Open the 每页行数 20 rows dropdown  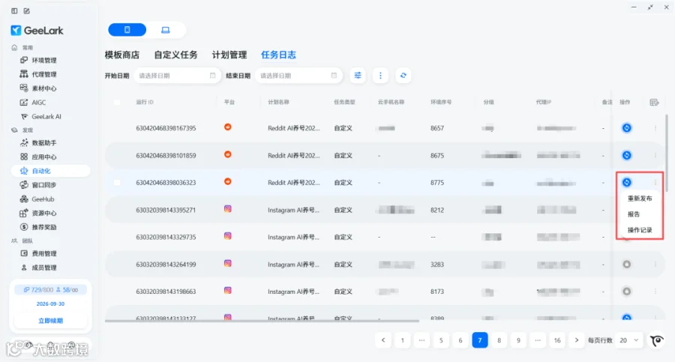tap(629, 340)
